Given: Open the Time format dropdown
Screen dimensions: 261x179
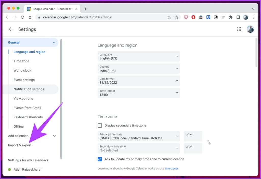Looking at the screenshot, I should [139, 93].
